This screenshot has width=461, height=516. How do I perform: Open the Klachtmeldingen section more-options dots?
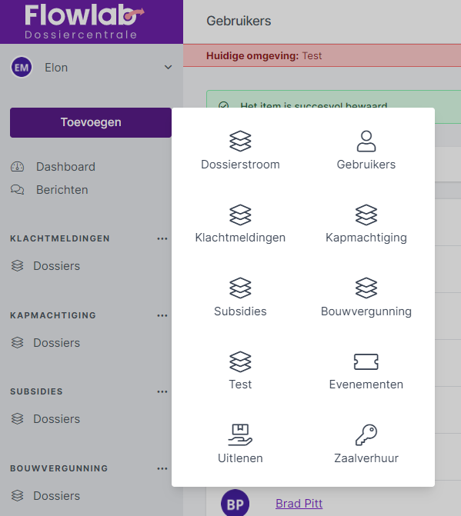[x=162, y=238]
